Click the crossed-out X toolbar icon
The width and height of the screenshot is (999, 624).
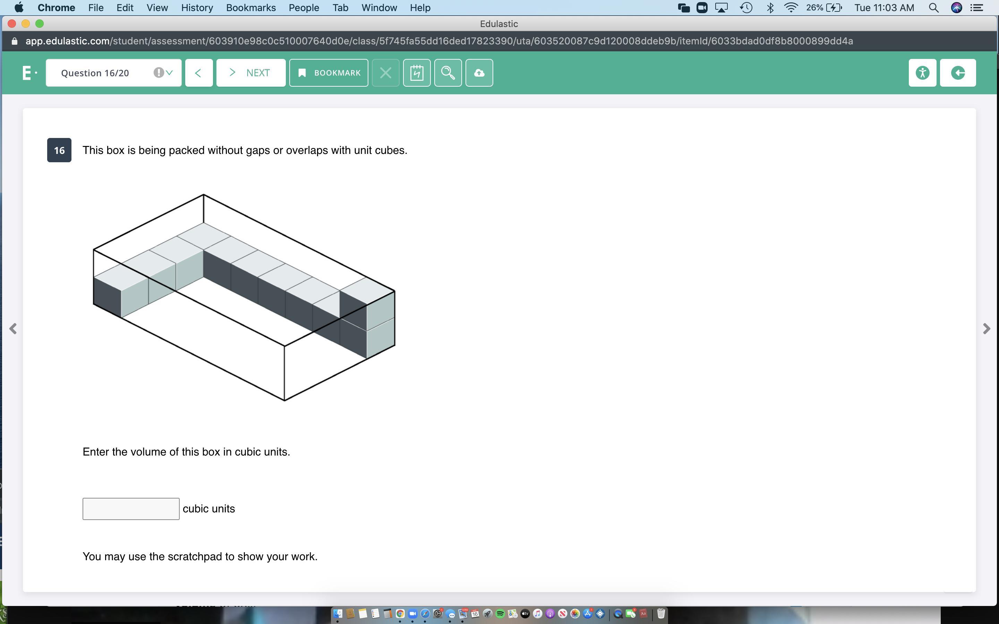385,73
